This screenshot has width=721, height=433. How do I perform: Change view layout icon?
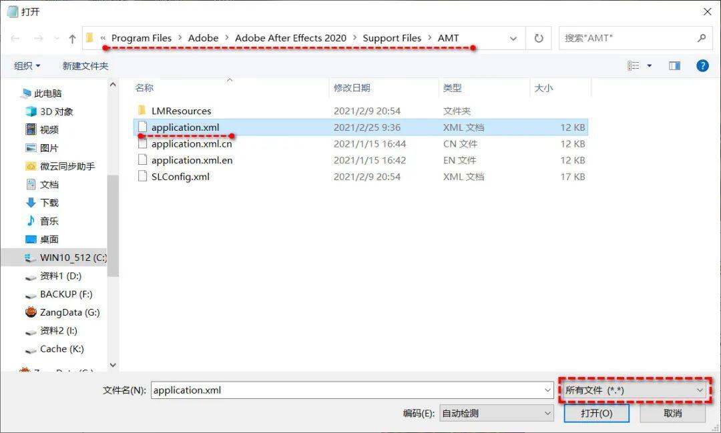[x=634, y=66]
